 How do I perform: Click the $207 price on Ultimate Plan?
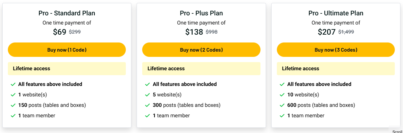tap(327, 32)
